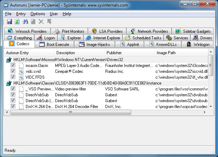Uncheck the msacm.l3acm entry checkbox
This screenshot has height=157, width=218.
tap(13, 65)
